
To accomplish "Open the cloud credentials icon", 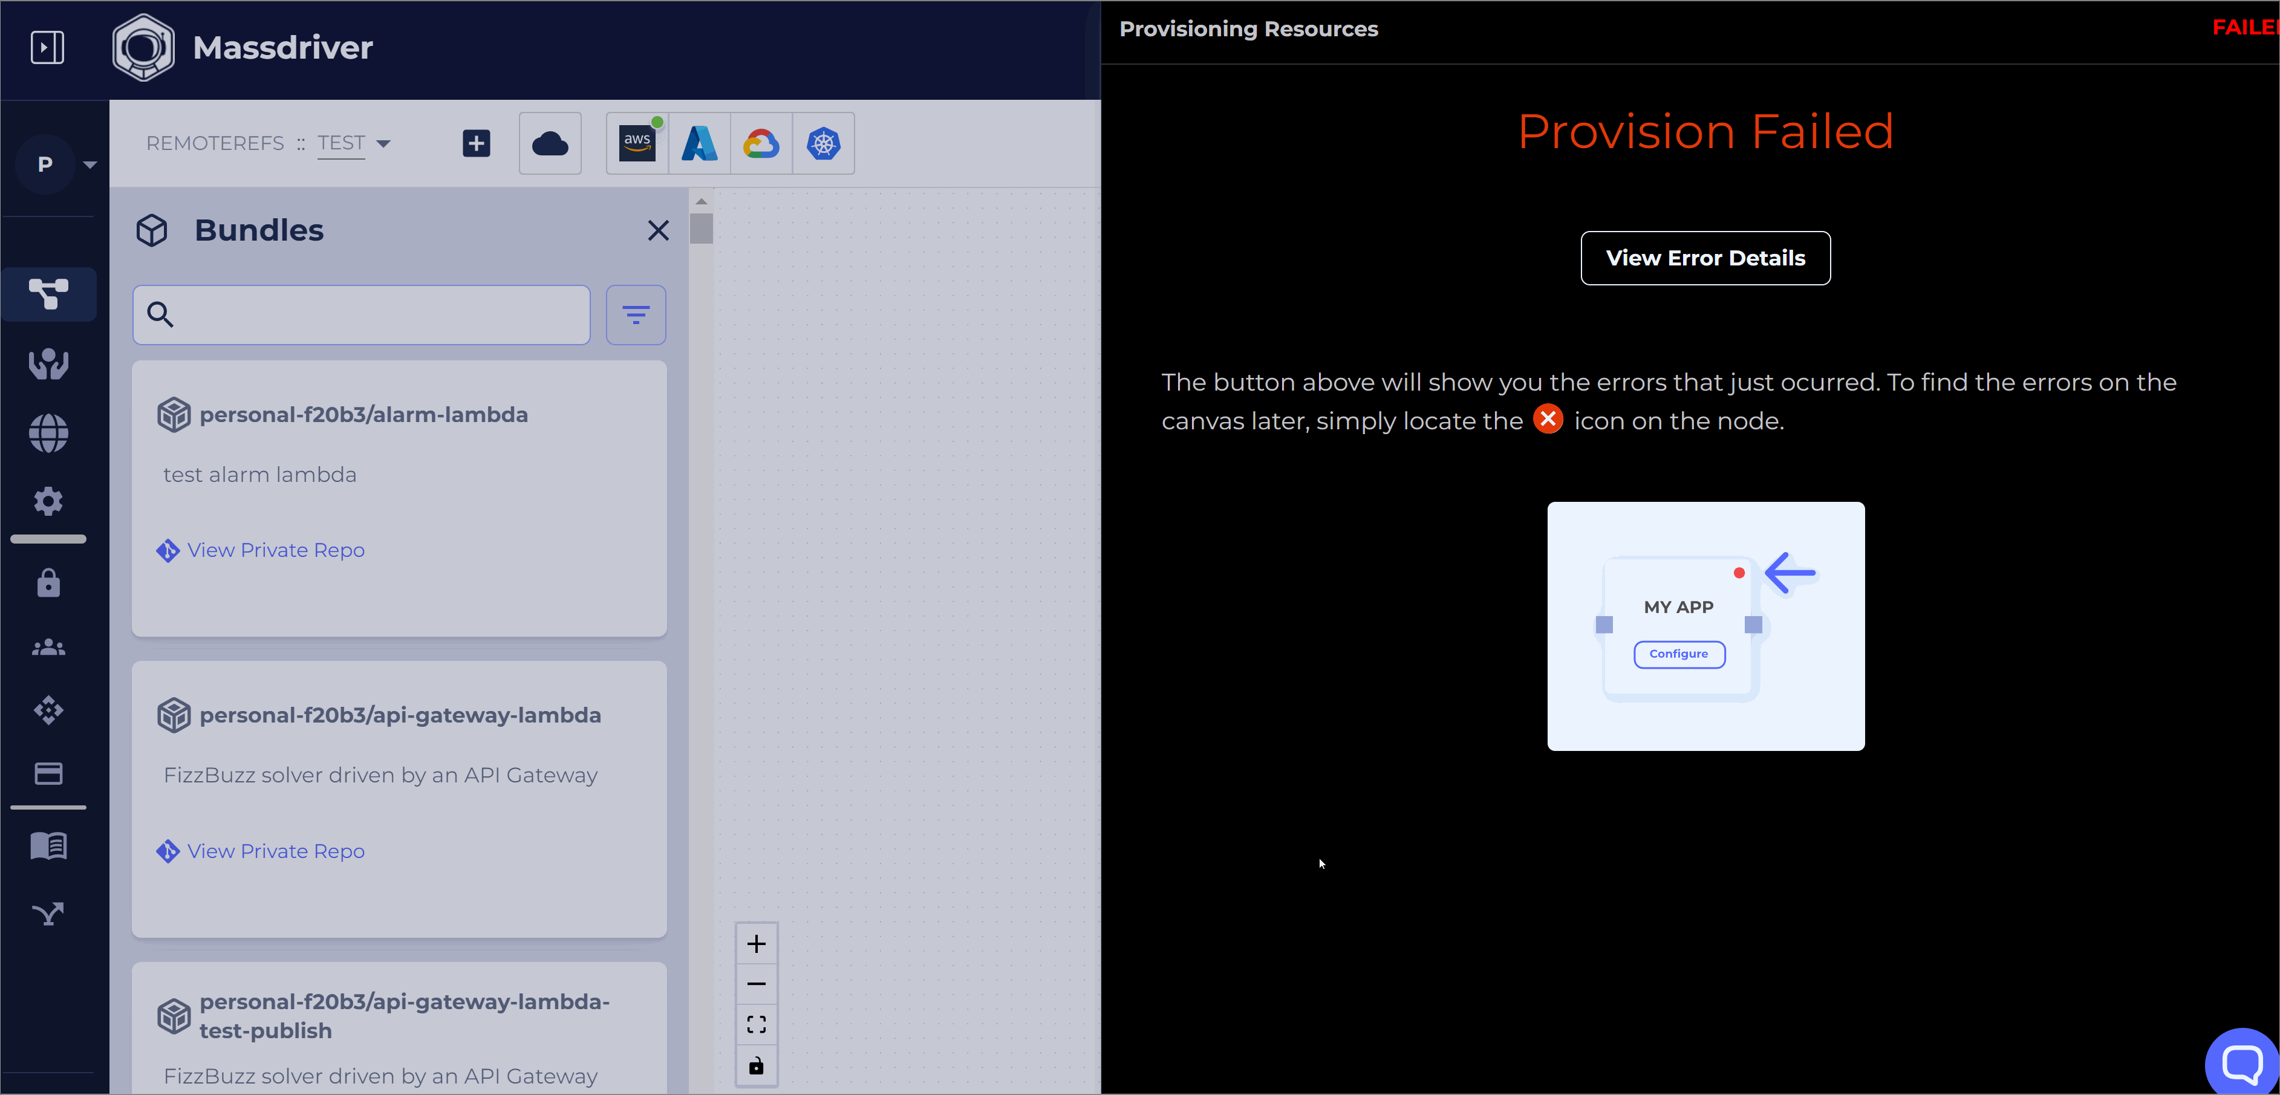I will point(550,143).
